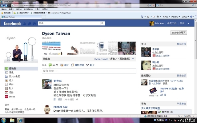Image resolution: width=197 pixels, height=123 pixels.
Task: Click the 尋友工具 link in header
Action: pos(172,23)
